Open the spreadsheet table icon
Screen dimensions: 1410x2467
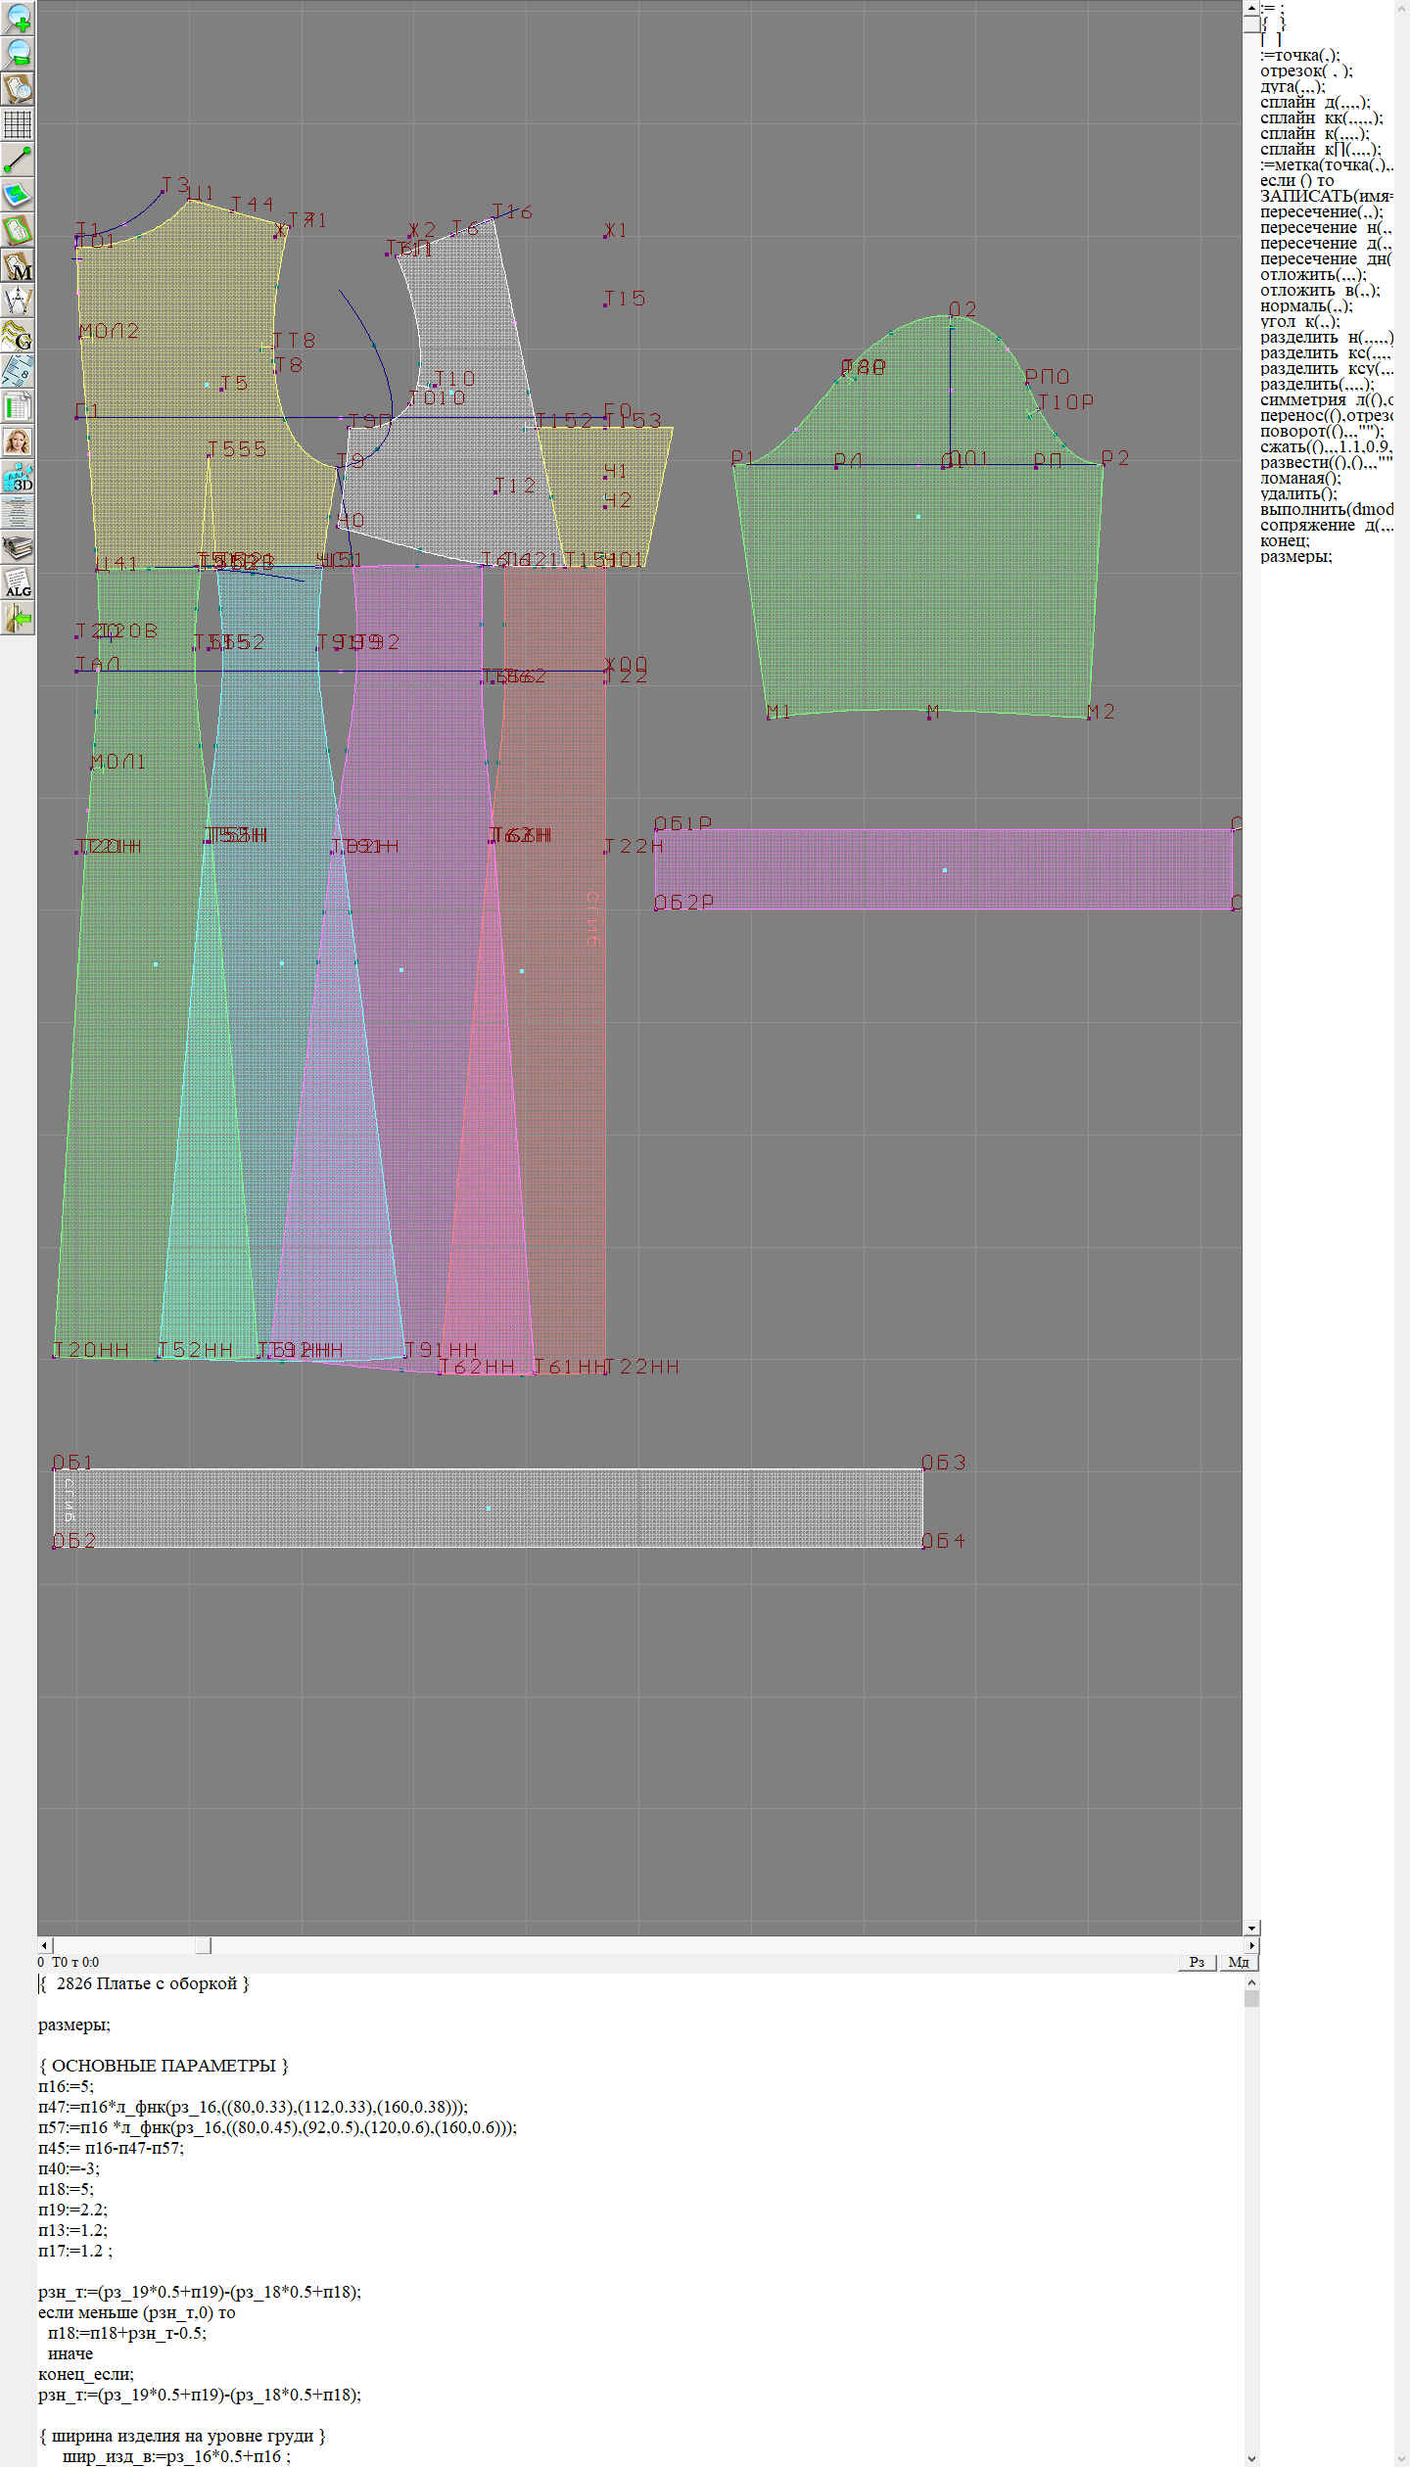(18, 405)
